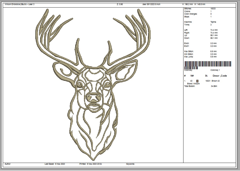Click the zoom factor 'Z: 0.98' text

[120, 5]
